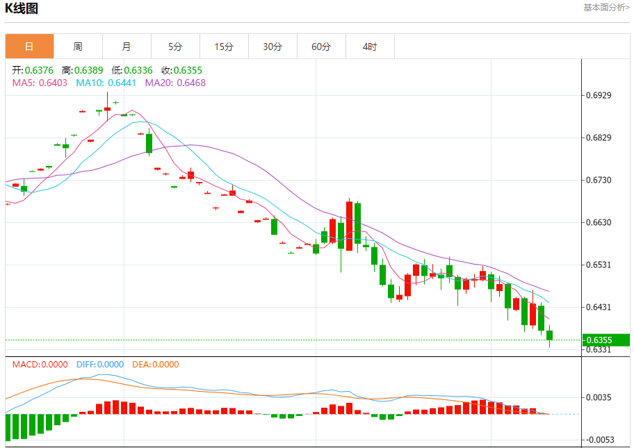This screenshot has width=634, height=448.
Task: Click the green 0.6355 current price tag
Action: click(x=605, y=340)
